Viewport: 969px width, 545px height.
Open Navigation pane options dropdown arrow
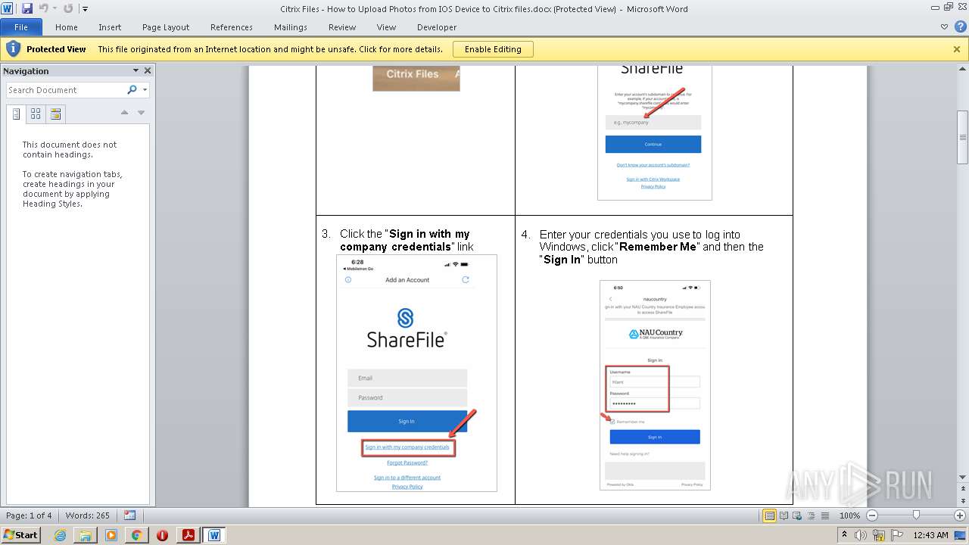[136, 70]
